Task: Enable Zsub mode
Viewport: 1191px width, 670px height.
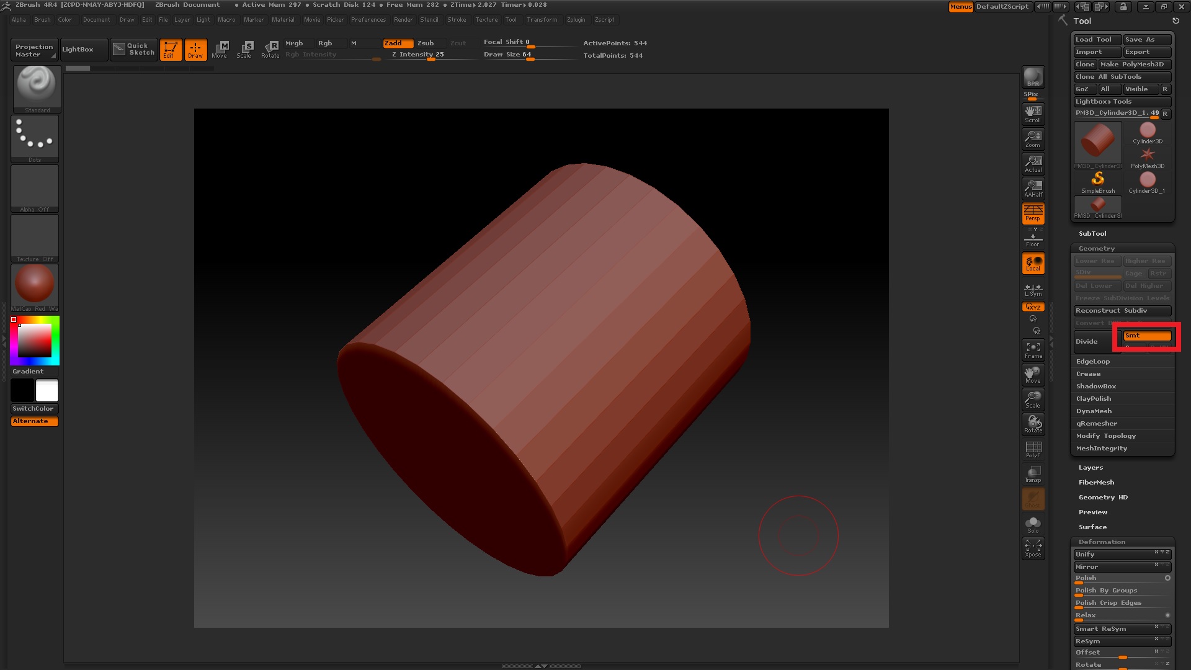Action: 426,43
